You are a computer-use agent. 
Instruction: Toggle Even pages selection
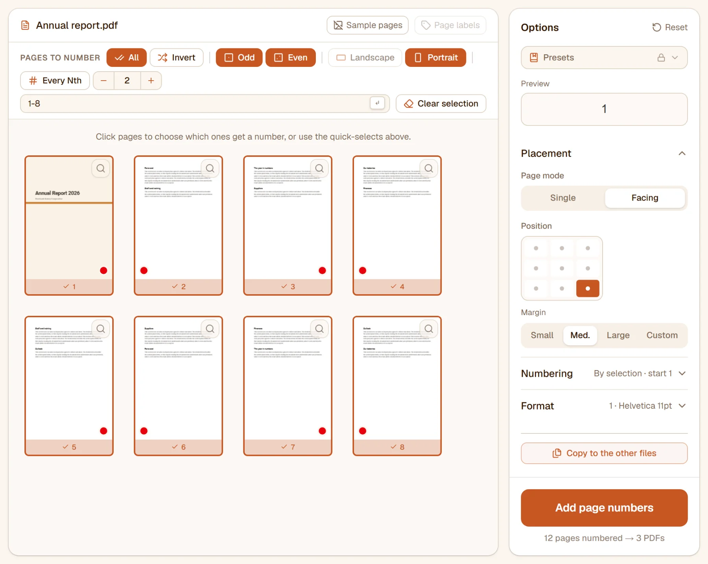click(x=291, y=57)
